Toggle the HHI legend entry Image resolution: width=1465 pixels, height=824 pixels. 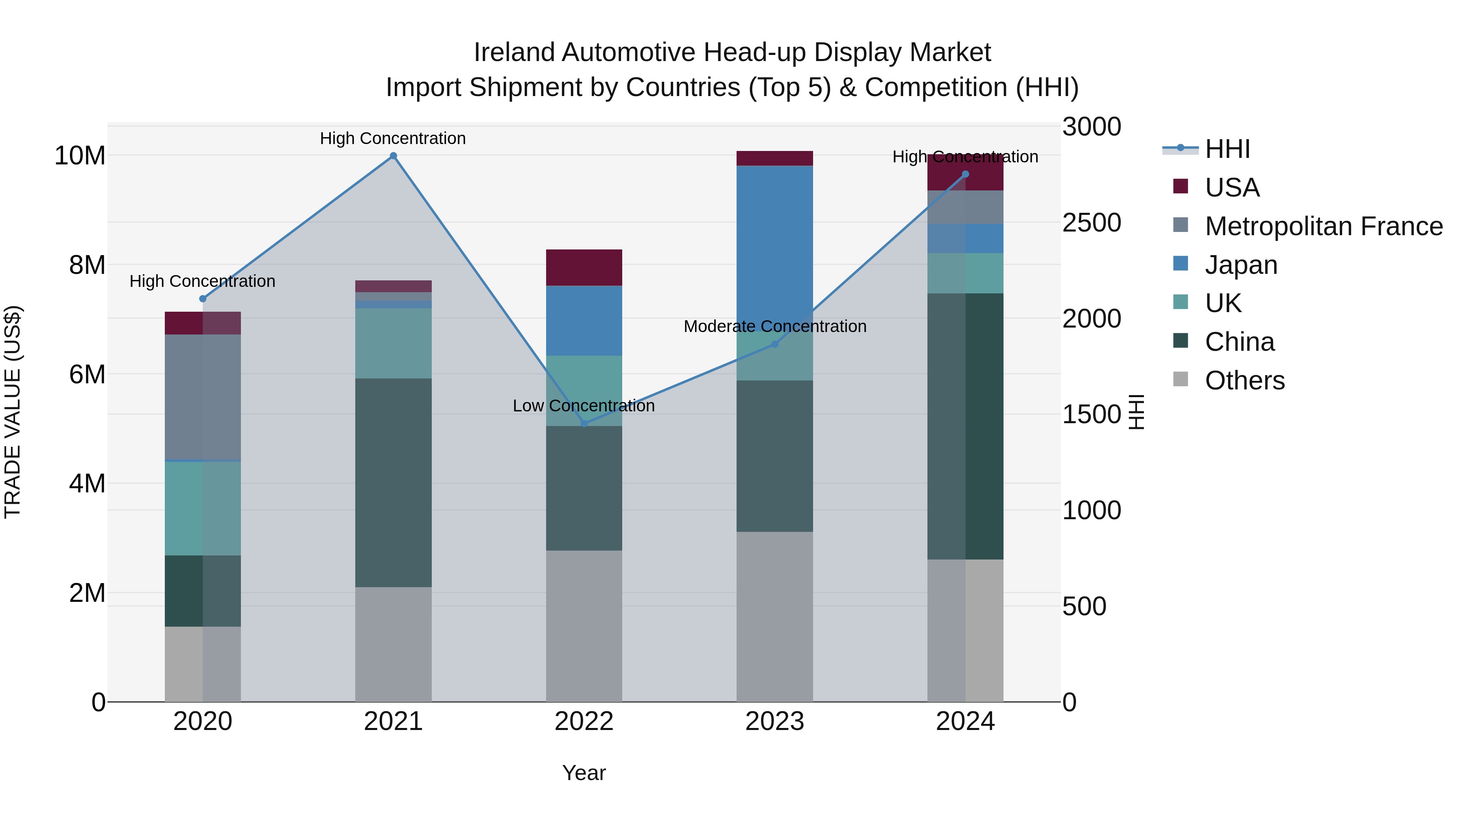coord(1206,149)
